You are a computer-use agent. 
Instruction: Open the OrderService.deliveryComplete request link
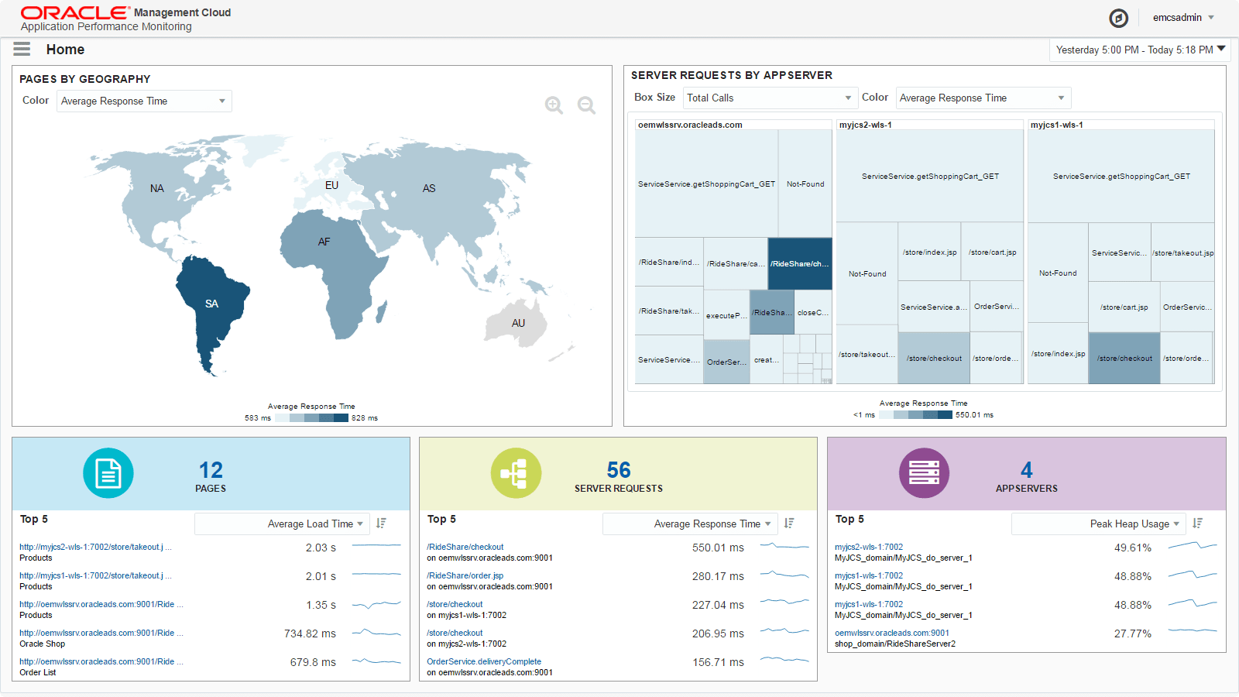484,661
